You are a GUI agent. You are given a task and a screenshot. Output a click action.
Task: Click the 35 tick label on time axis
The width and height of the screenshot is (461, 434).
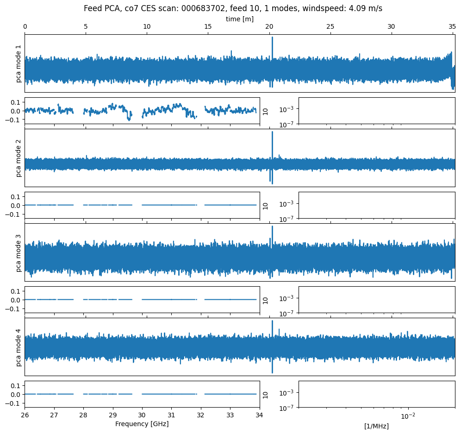(x=452, y=27)
